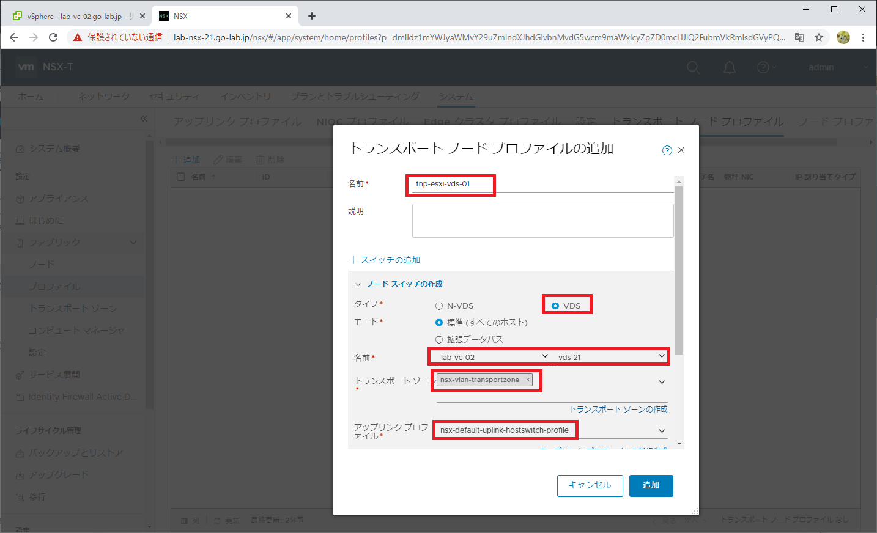
Task: Open the System top menu tab
Action: pos(456,97)
